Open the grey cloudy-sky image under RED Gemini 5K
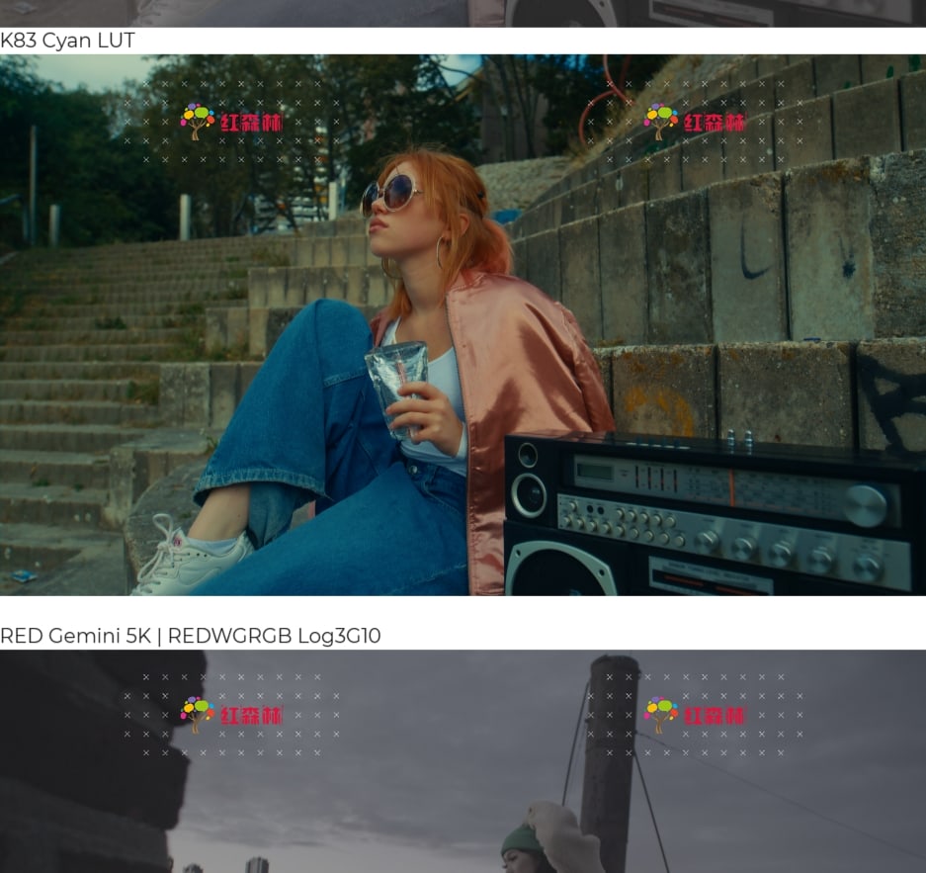The height and width of the screenshot is (873, 926). point(463,761)
